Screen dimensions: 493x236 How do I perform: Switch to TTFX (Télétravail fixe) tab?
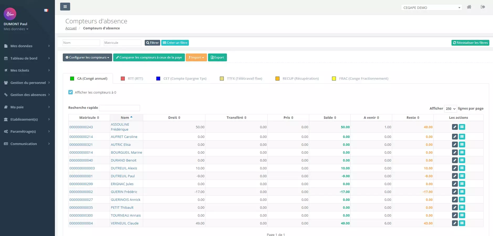(241, 78)
